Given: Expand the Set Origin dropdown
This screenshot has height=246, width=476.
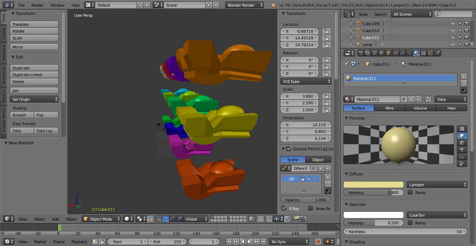Looking at the screenshot, I should 34,99.
